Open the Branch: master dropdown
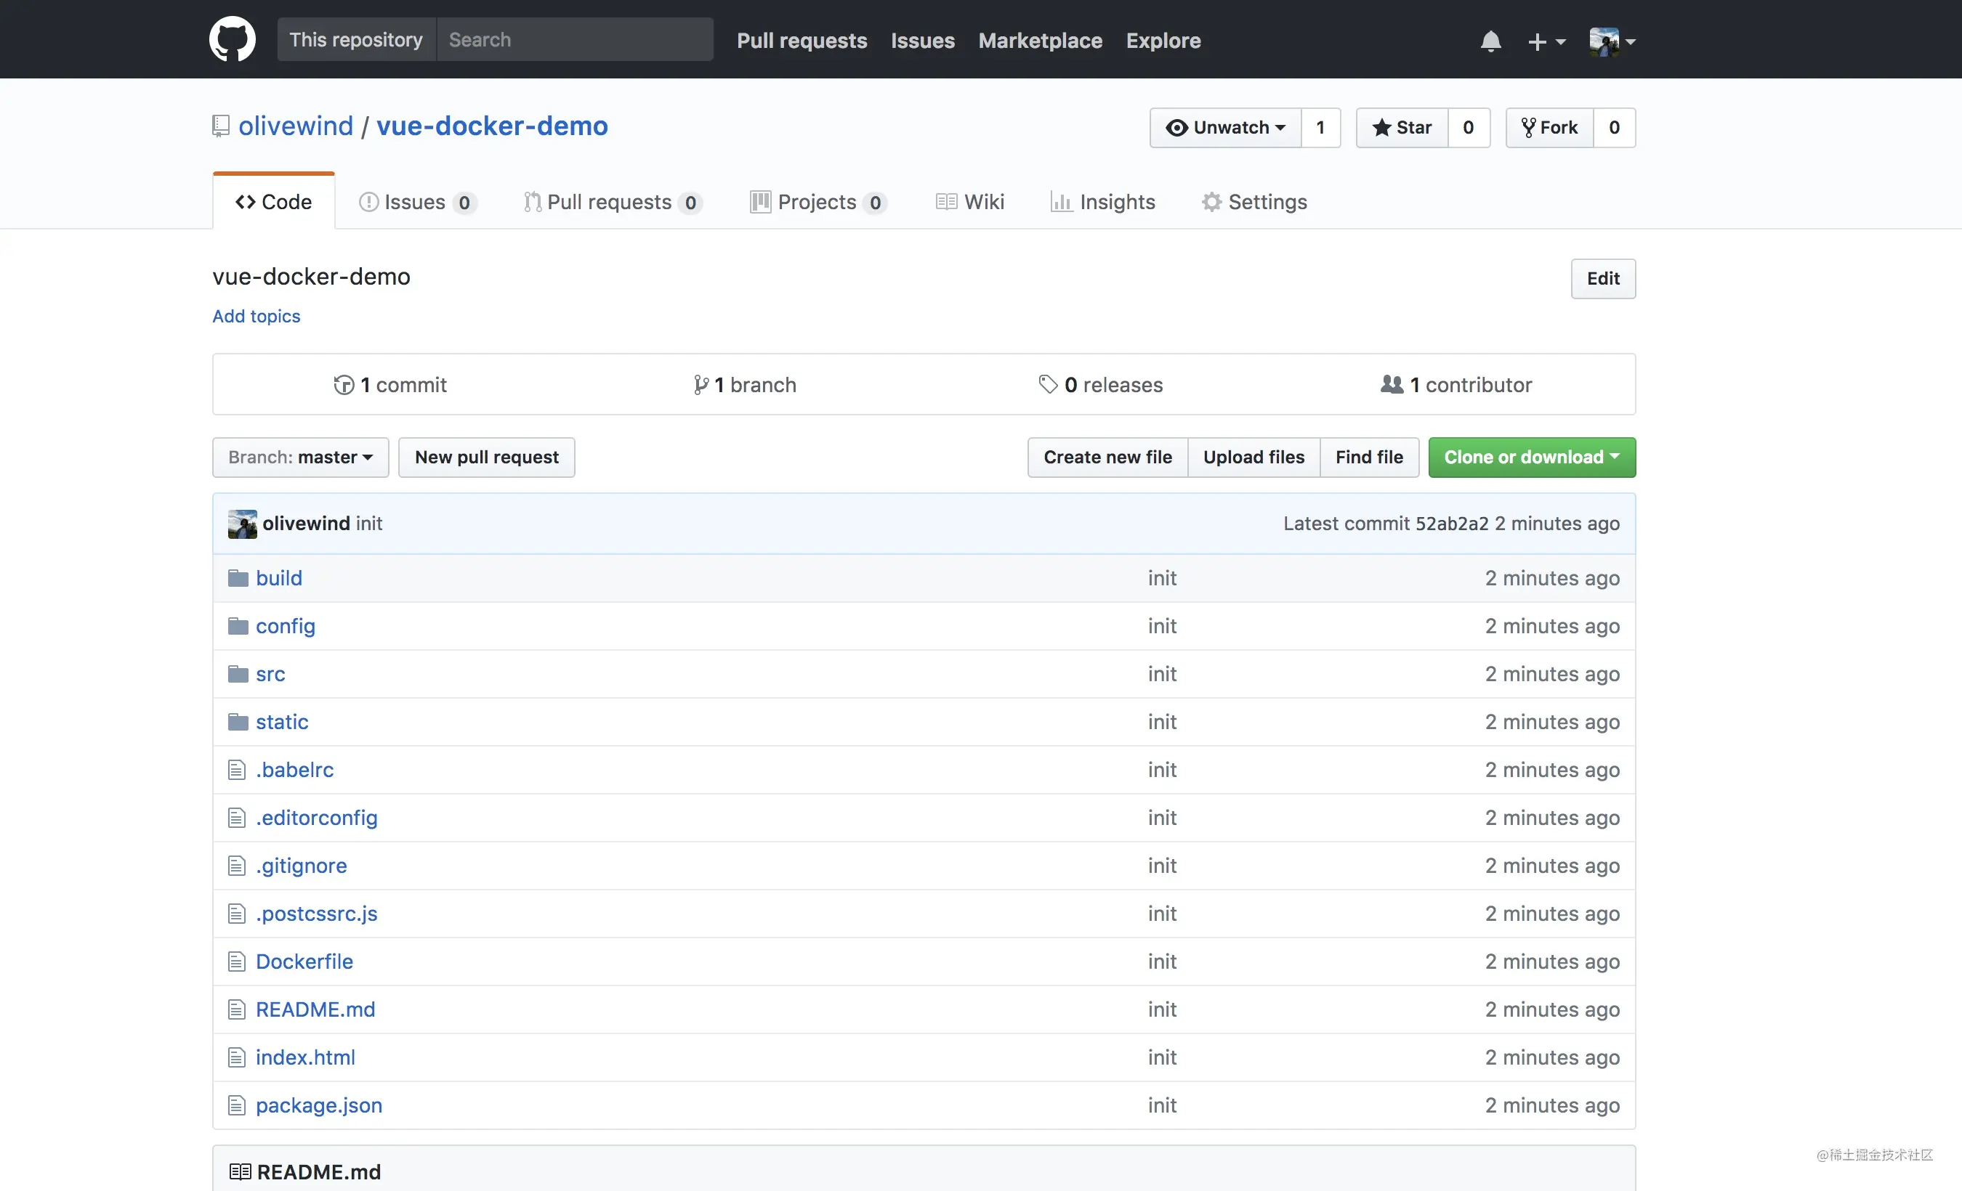This screenshot has width=1962, height=1191. 300,458
